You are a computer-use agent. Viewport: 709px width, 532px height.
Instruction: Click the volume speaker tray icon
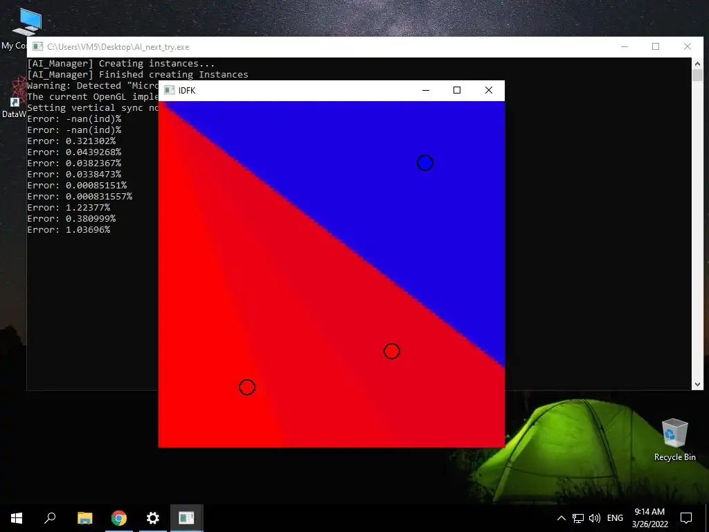595,518
